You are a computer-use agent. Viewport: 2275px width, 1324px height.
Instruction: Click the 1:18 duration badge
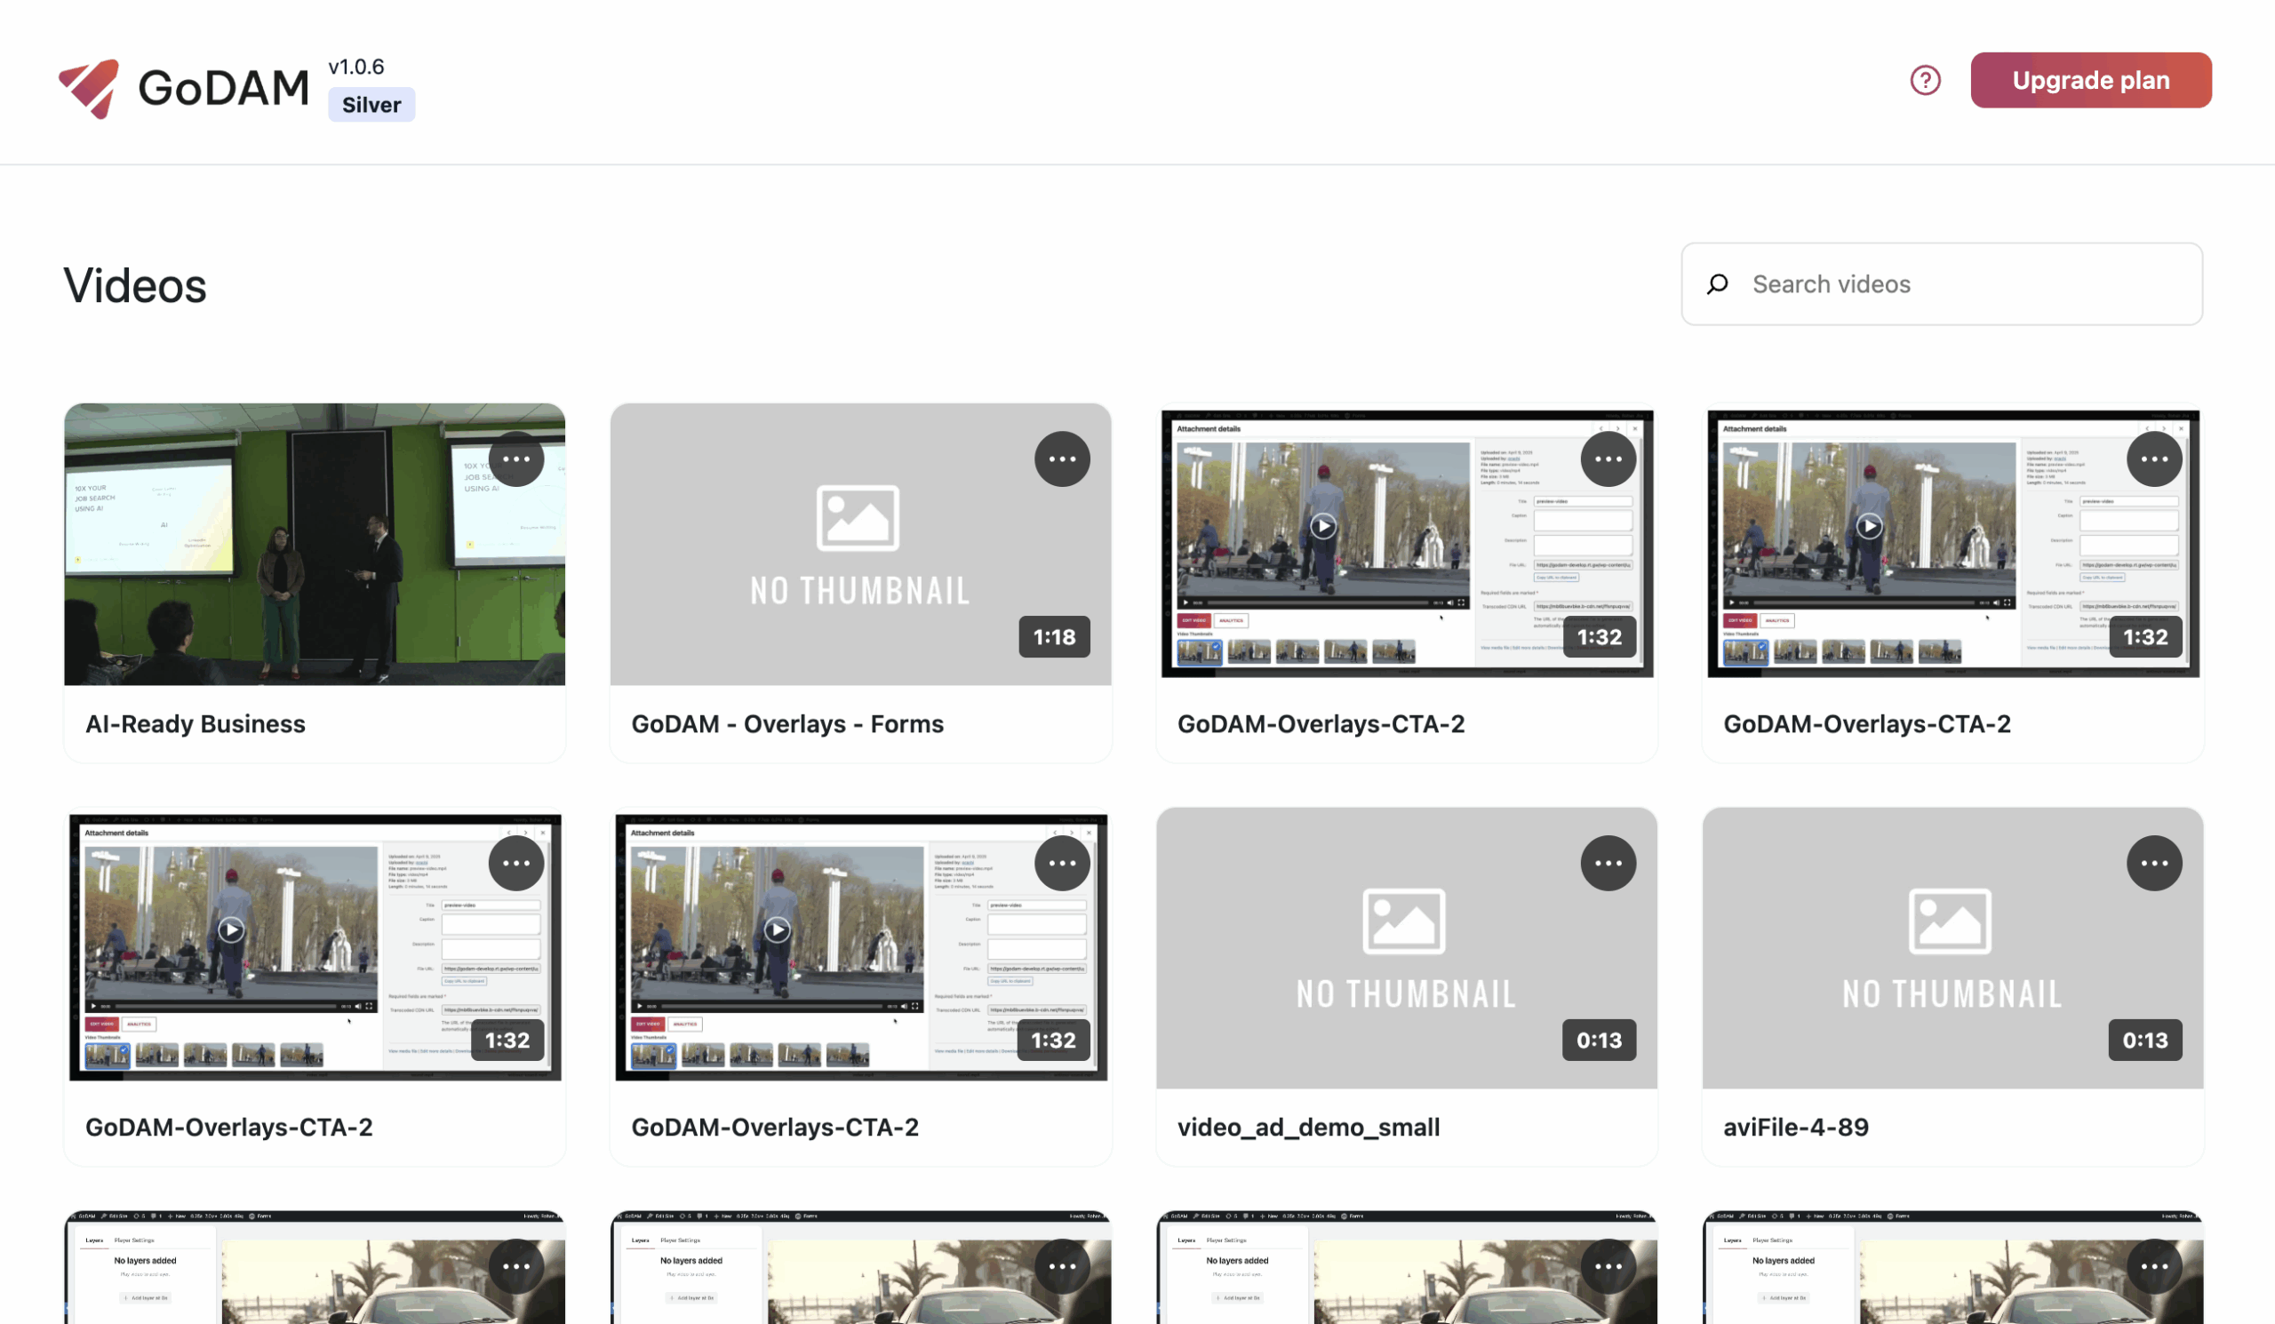point(1054,637)
